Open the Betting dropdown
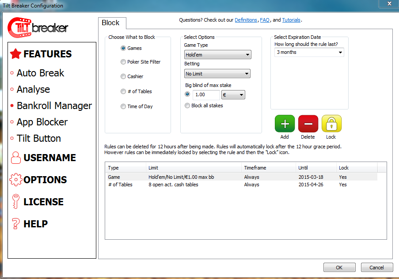This screenshot has height=279, width=399. 217,74
